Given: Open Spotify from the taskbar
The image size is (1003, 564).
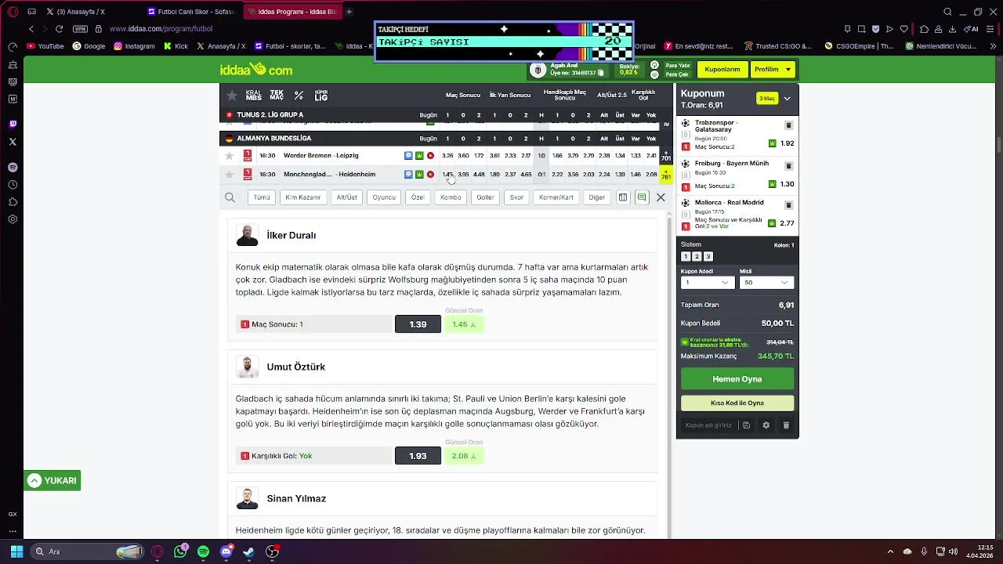Looking at the screenshot, I should click(x=203, y=551).
